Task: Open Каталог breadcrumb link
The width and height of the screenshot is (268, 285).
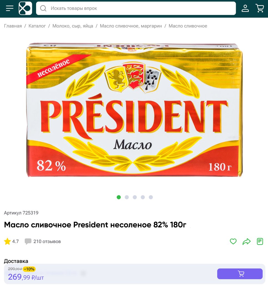Action: click(x=37, y=26)
